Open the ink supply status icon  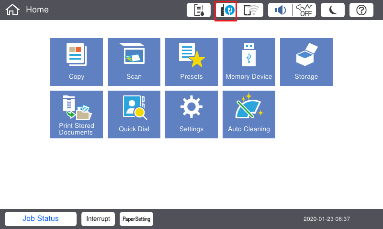[x=199, y=10]
